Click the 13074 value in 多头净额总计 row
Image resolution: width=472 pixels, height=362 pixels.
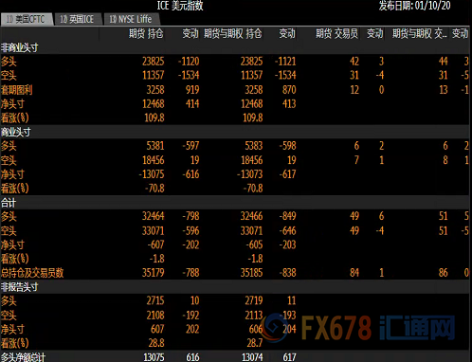tap(252, 357)
